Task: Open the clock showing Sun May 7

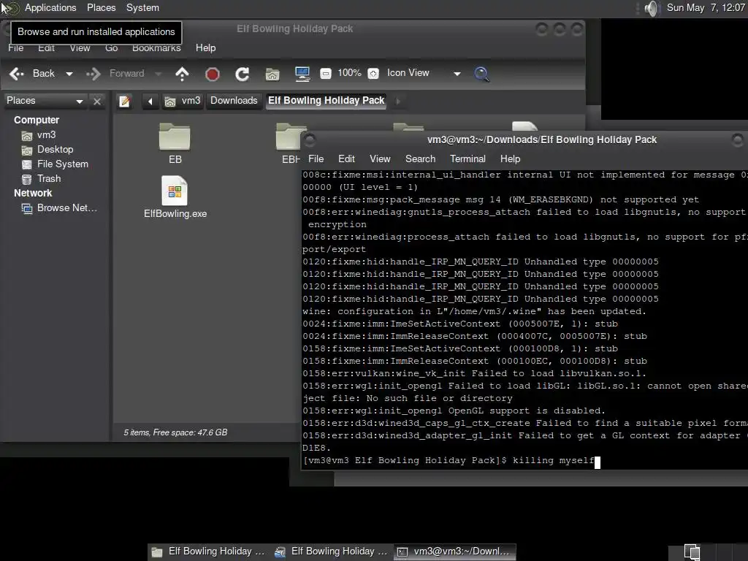Action: 706,7
